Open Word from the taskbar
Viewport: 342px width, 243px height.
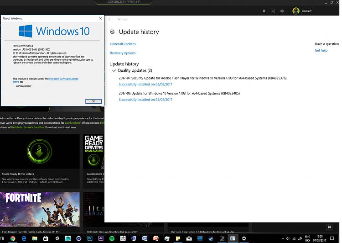click(145, 238)
